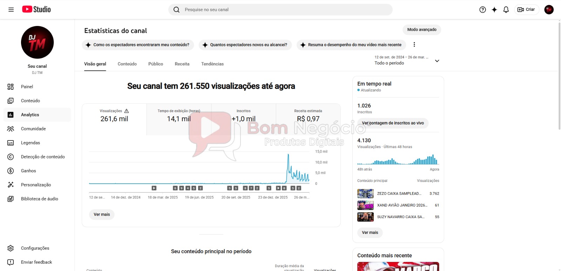The height and width of the screenshot is (271, 561).
Task: Select the Visualizações metric card
Action: point(114,119)
